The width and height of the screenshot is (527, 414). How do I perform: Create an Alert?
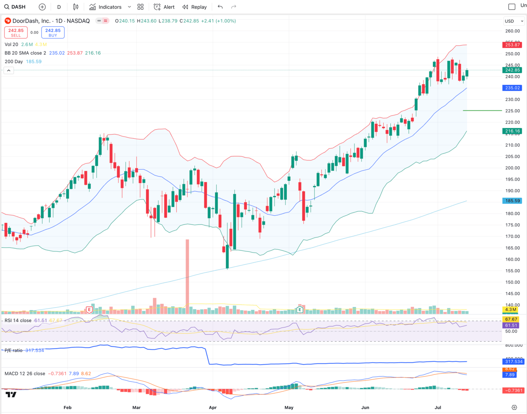click(164, 7)
